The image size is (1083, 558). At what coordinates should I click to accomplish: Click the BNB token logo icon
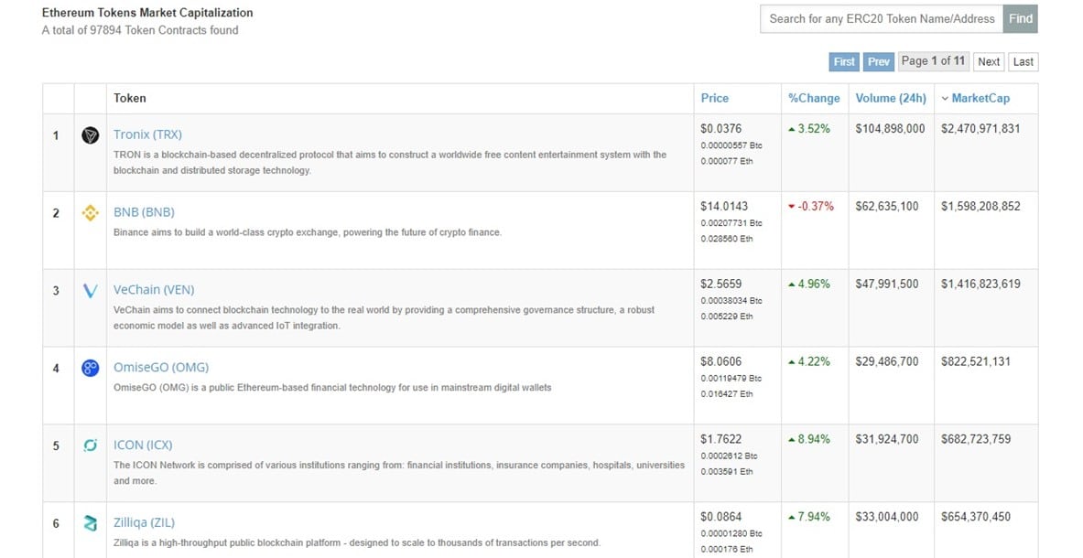click(90, 213)
